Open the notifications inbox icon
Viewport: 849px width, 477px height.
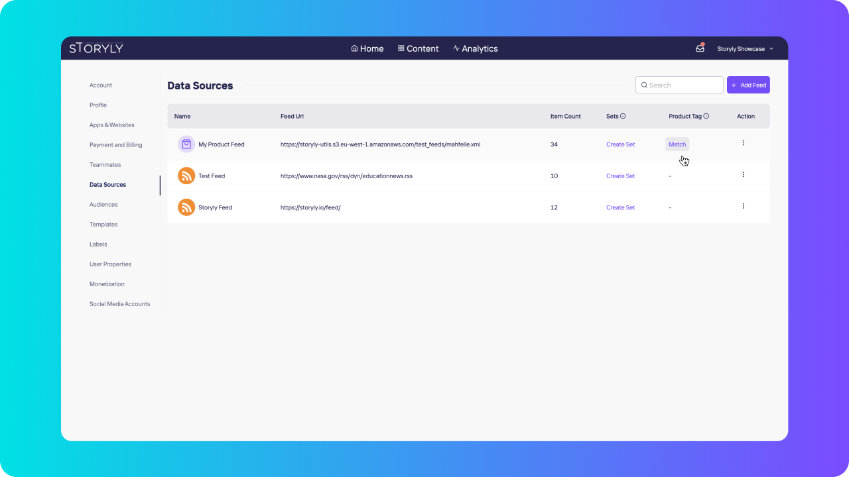point(700,48)
